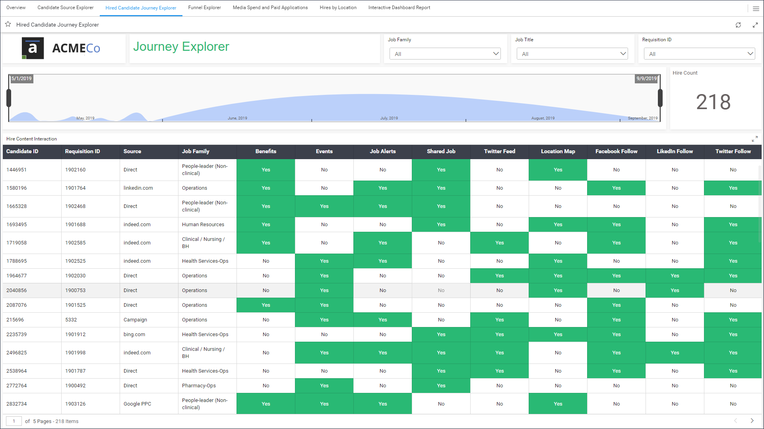764x429 pixels.
Task: Expand dashboard to fullscreen
Action: 755,25
